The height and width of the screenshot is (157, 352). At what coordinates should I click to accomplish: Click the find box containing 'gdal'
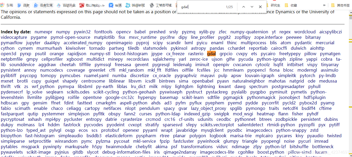pos(201,7)
